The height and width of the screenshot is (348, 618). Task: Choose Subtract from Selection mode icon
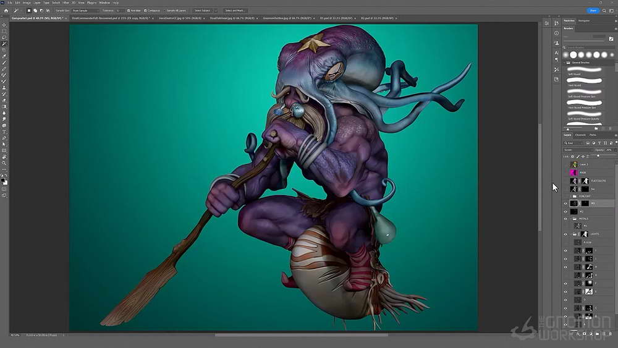[41, 11]
